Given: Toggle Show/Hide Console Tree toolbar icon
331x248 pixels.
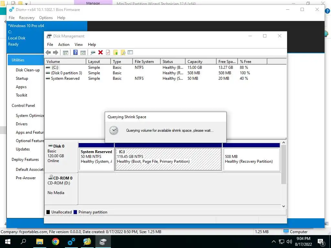Looking at the screenshot, I should coord(66,53).
